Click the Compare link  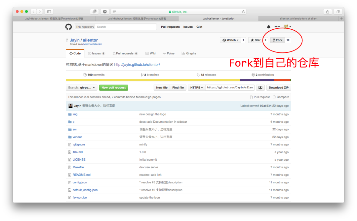click(x=281, y=97)
